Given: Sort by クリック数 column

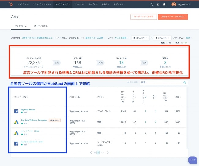Looking at the screenshot, I should (x=135, y=97).
